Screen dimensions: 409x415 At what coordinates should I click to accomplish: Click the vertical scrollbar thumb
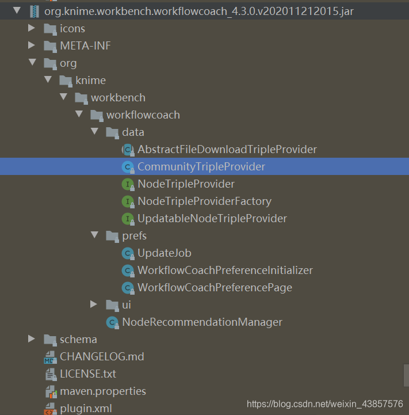406,375
